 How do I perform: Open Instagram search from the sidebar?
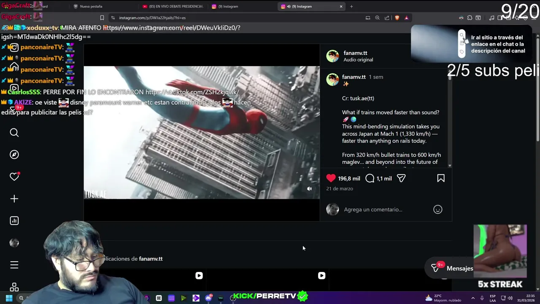pyautogui.click(x=14, y=133)
